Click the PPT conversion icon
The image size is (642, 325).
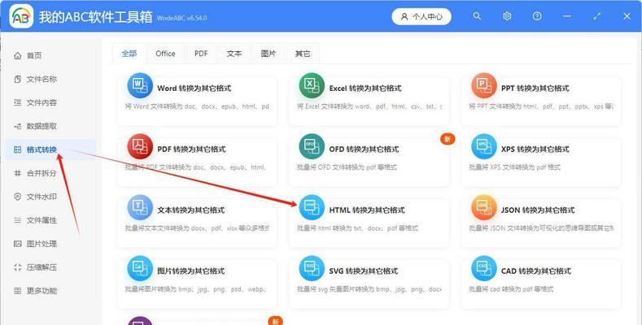pyautogui.click(x=484, y=85)
